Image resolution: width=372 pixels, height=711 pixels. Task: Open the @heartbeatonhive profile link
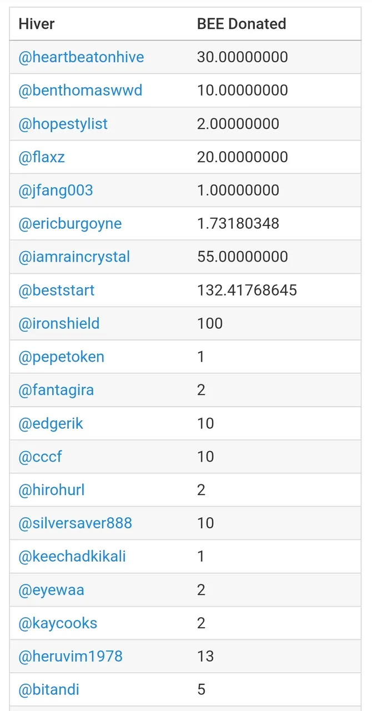click(81, 57)
